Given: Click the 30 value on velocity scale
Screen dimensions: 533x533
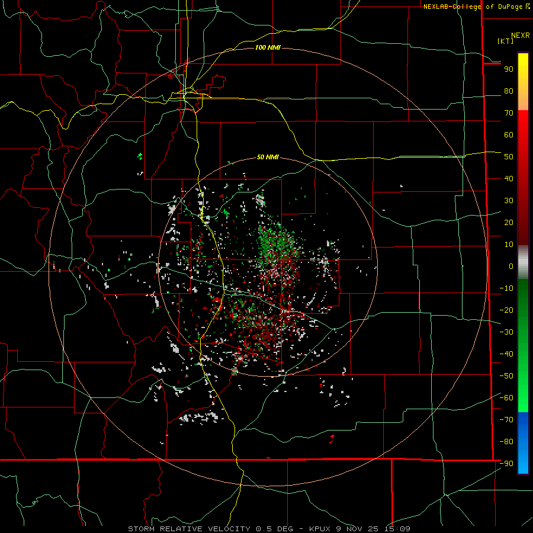Looking at the screenshot, I should tap(509, 201).
